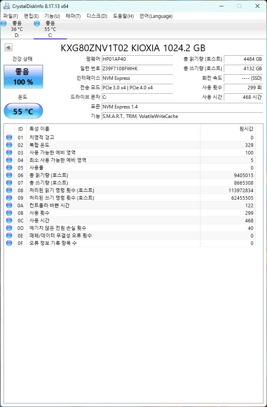Click the disk title KXG80ZNV1T02 KIOXIA 1024.2 GB
Image resolution: width=267 pixels, height=407 pixels.
pos(133,48)
